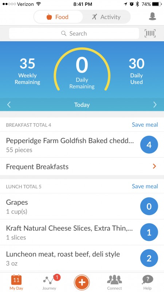Image resolution: width=164 pixels, height=292 pixels.
Task: Open the Grapes lunch entry
Action: coord(82,206)
